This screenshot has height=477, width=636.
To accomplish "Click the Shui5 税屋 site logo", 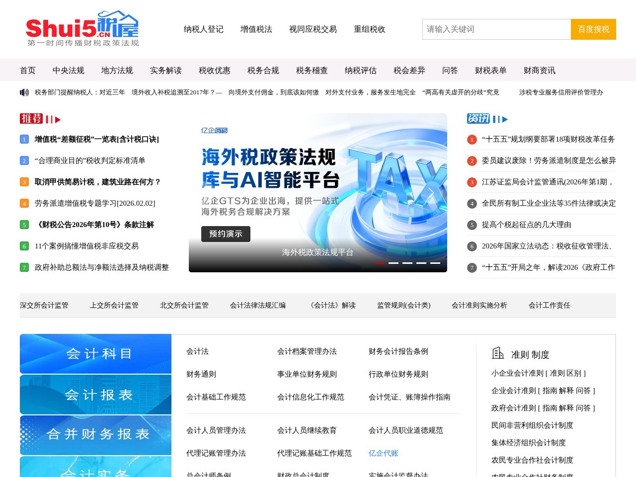I will [82, 29].
